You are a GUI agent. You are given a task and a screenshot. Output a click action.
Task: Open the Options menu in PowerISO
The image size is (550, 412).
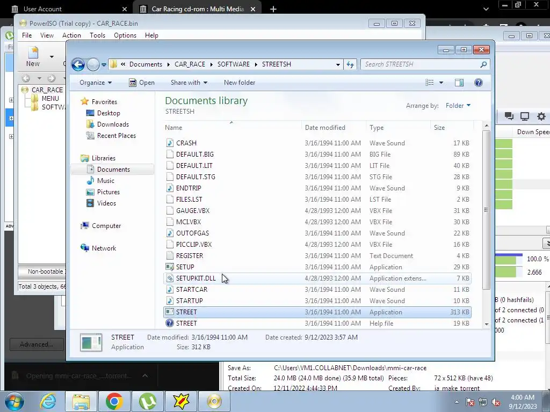click(x=125, y=35)
